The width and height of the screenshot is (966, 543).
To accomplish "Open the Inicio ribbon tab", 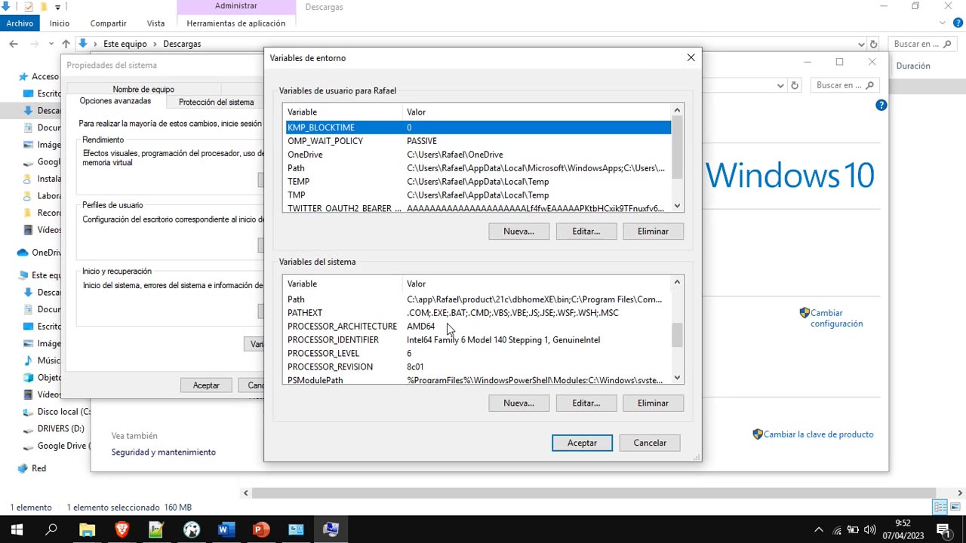I will click(x=60, y=23).
